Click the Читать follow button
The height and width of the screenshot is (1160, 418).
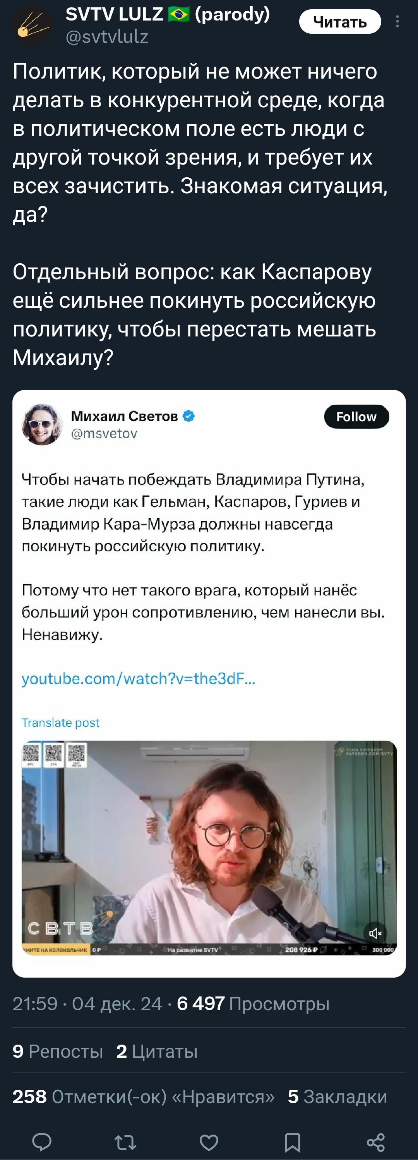click(x=340, y=22)
